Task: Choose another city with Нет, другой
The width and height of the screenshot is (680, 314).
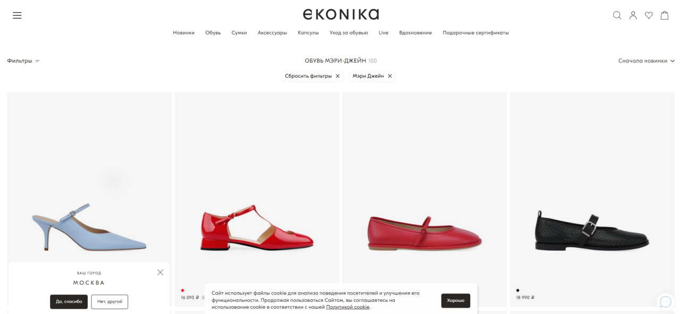Action: point(109,301)
